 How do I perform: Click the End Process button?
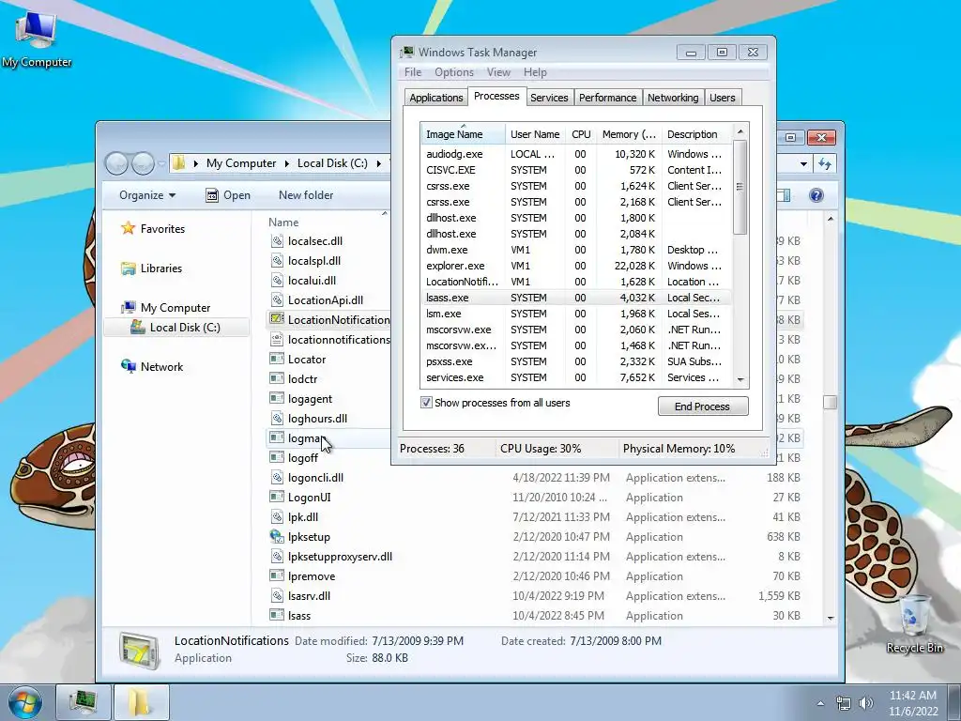pyautogui.click(x=702, y=407)
